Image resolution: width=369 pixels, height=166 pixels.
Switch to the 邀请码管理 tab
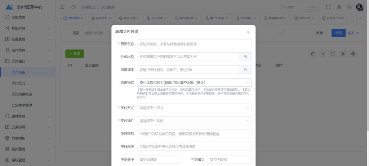pyautogui.click(x=275, y=18)
